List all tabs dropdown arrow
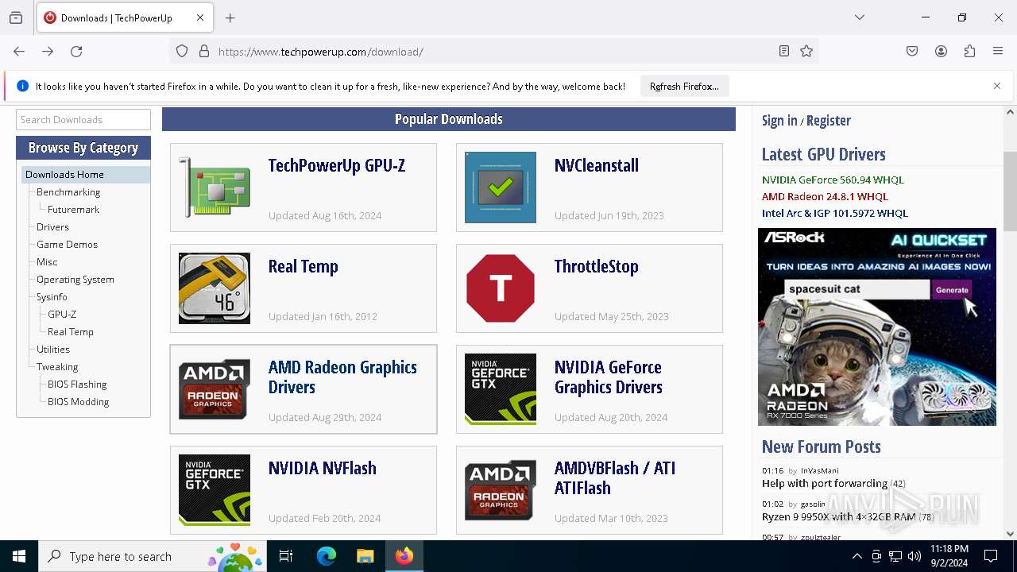Viewport: 1017px width, 572px height. coord(860,17)
